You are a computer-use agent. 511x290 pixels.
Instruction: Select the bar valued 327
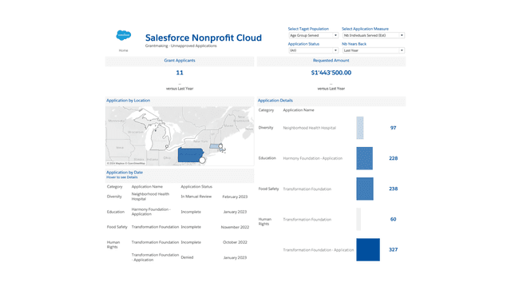pyautogui.click(x=368, y=249)
